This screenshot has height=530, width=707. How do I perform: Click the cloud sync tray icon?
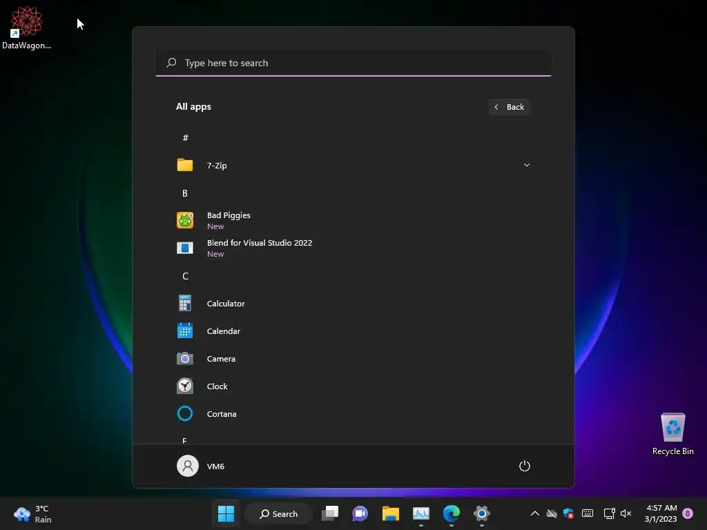552,513
